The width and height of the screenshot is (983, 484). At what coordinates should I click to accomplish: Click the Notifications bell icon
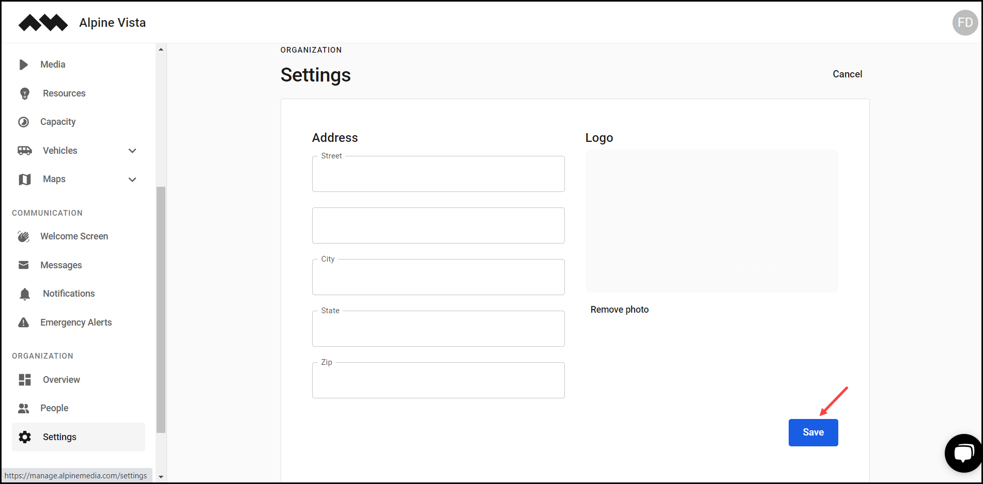[23, 293]
